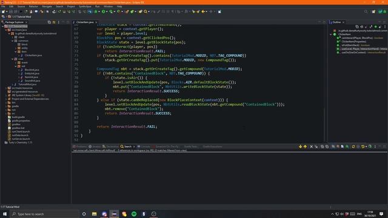The image size is (388, 218).
Task: Select EntityInit.java in Package Explorer
Action: point(32,73)
